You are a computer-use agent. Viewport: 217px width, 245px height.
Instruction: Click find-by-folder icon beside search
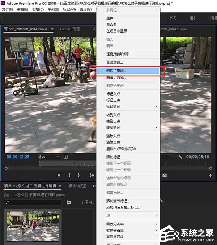69,202
